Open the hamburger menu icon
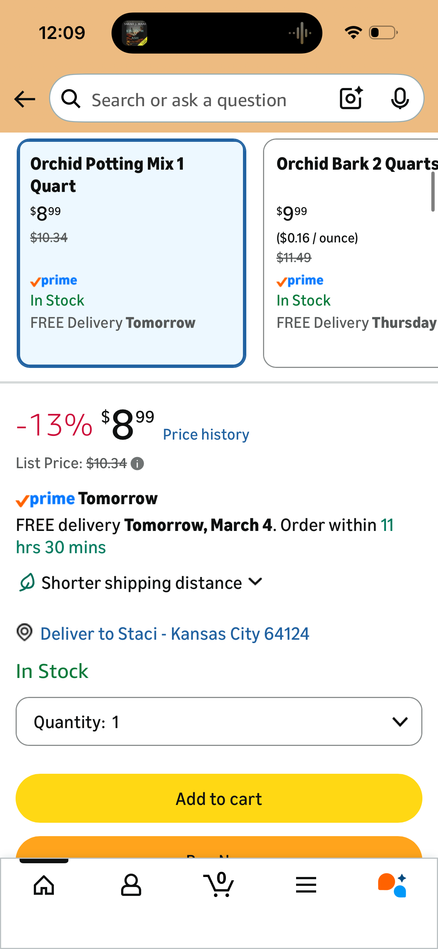This screenshot has width=438, height=949. click(306, 885)
